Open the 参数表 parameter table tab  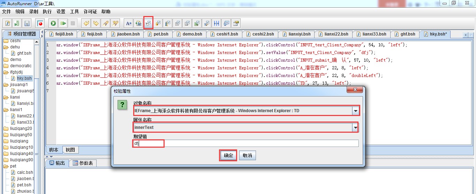point(83,163)
